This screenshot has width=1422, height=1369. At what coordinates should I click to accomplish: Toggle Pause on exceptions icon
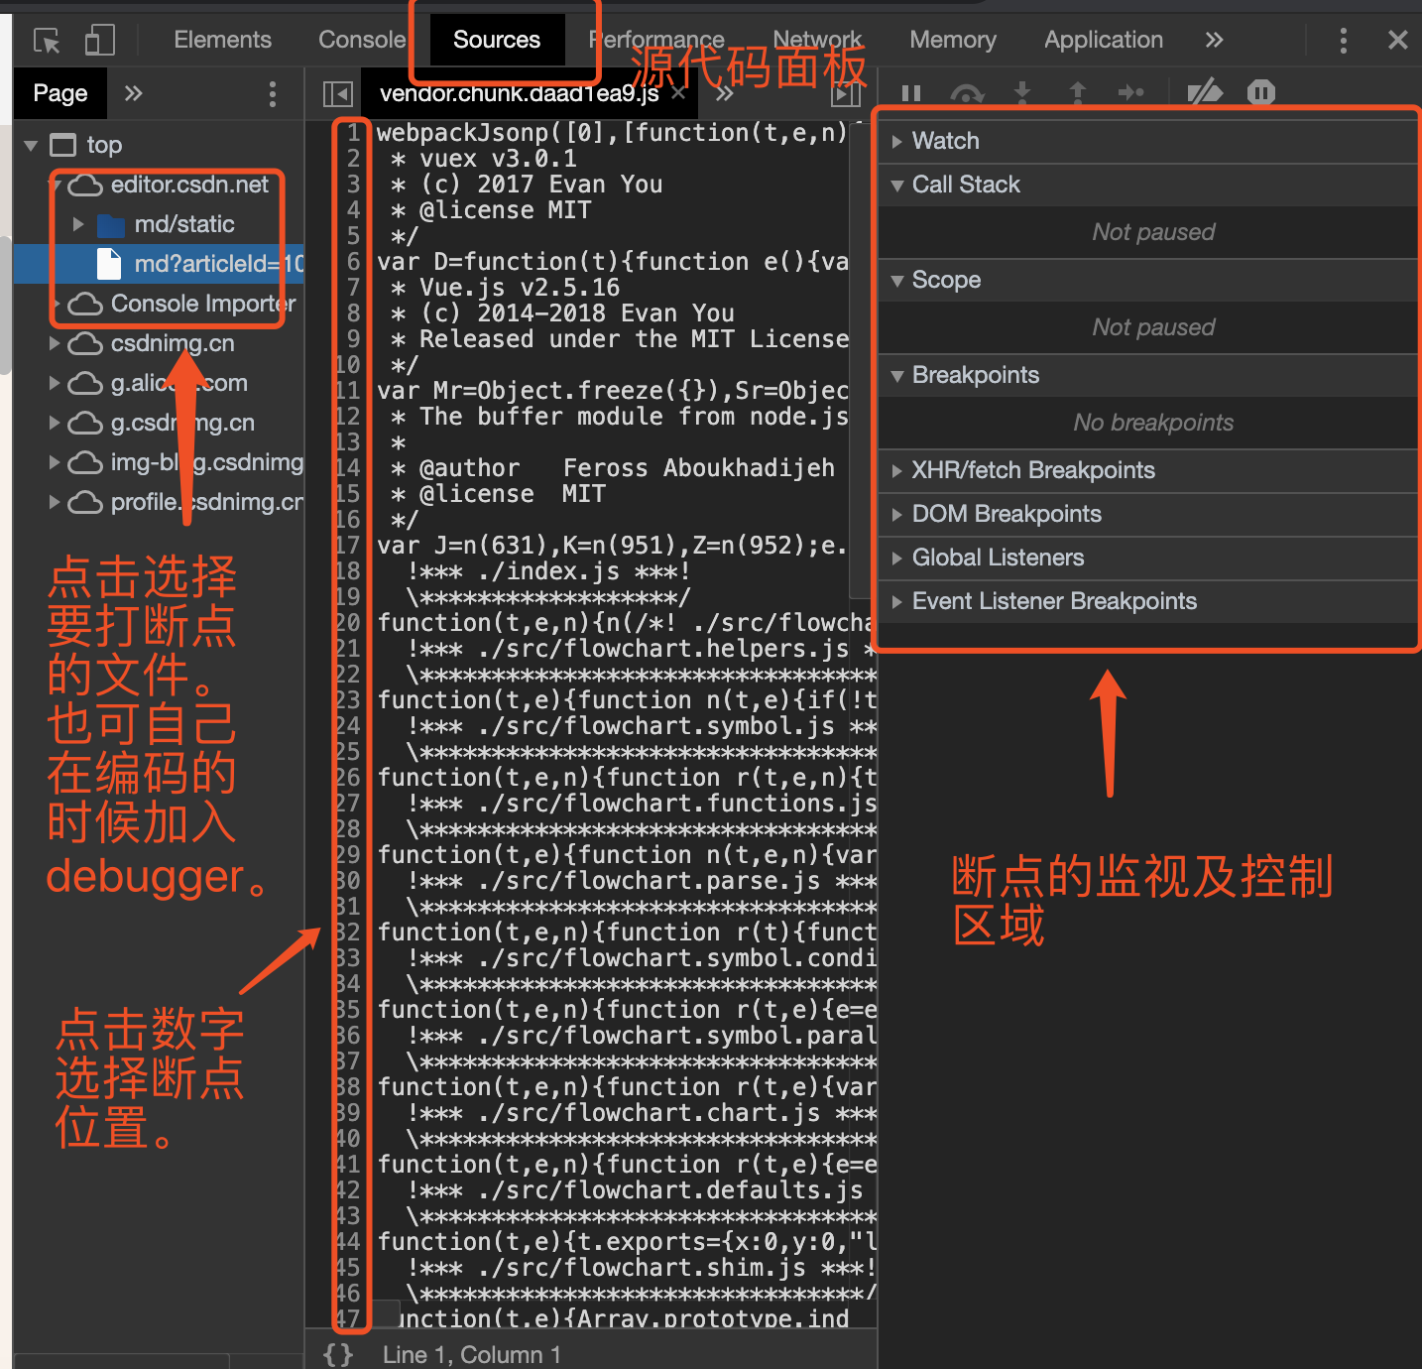tap(1260, 93)
